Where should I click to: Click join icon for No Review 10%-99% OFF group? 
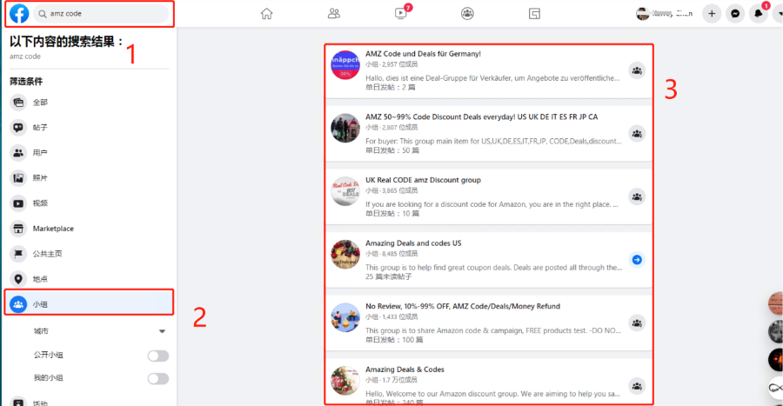pos(637,323)
